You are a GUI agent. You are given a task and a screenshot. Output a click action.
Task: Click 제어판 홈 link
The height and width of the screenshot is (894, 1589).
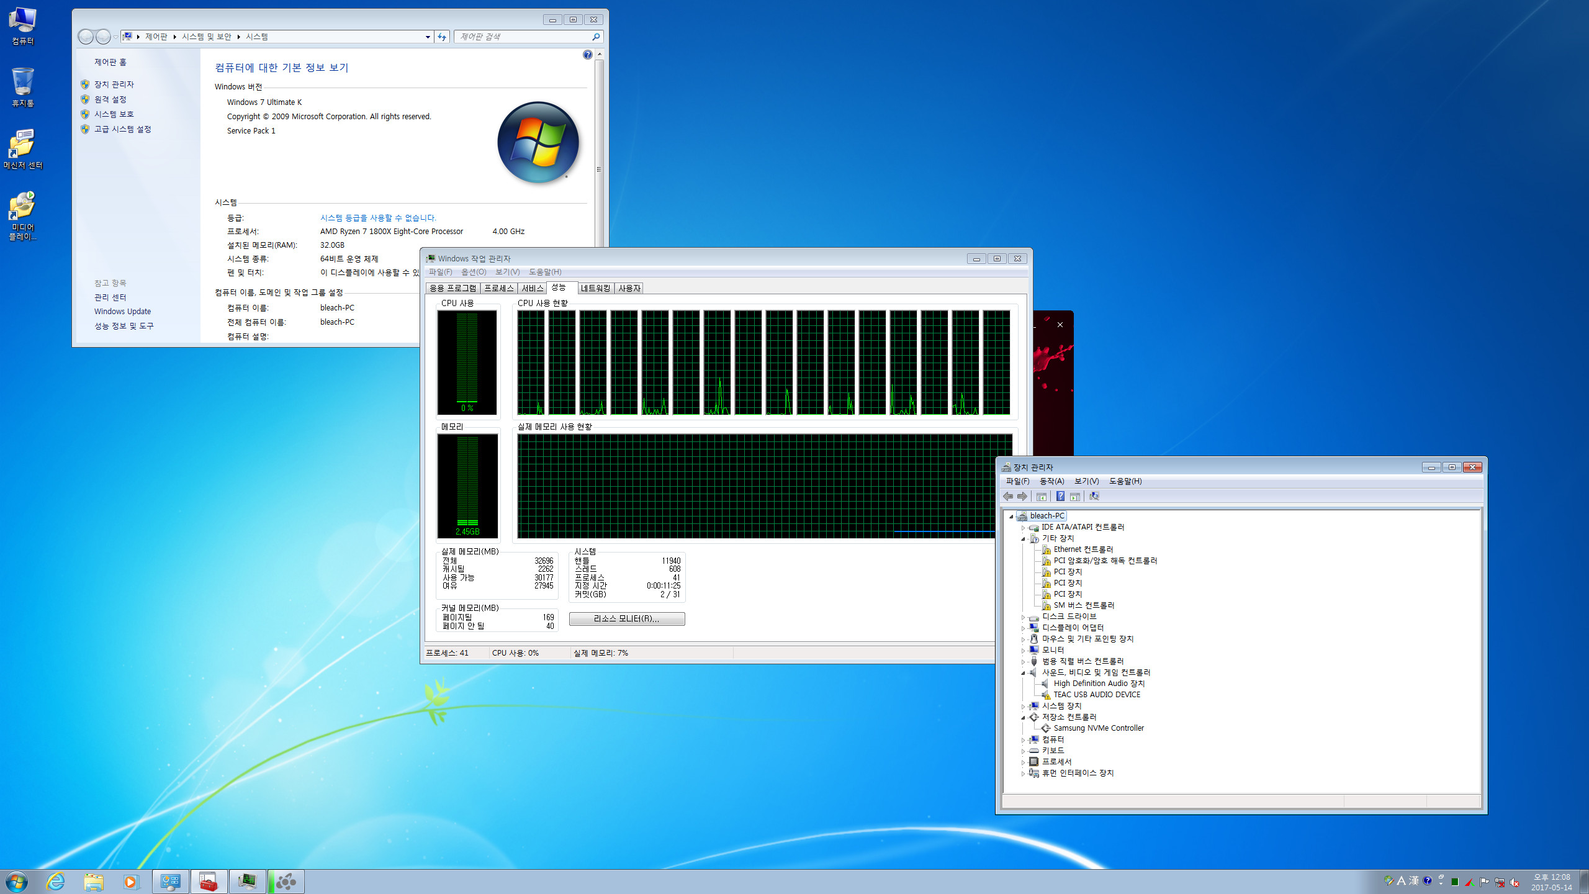[x=110, y=62]
